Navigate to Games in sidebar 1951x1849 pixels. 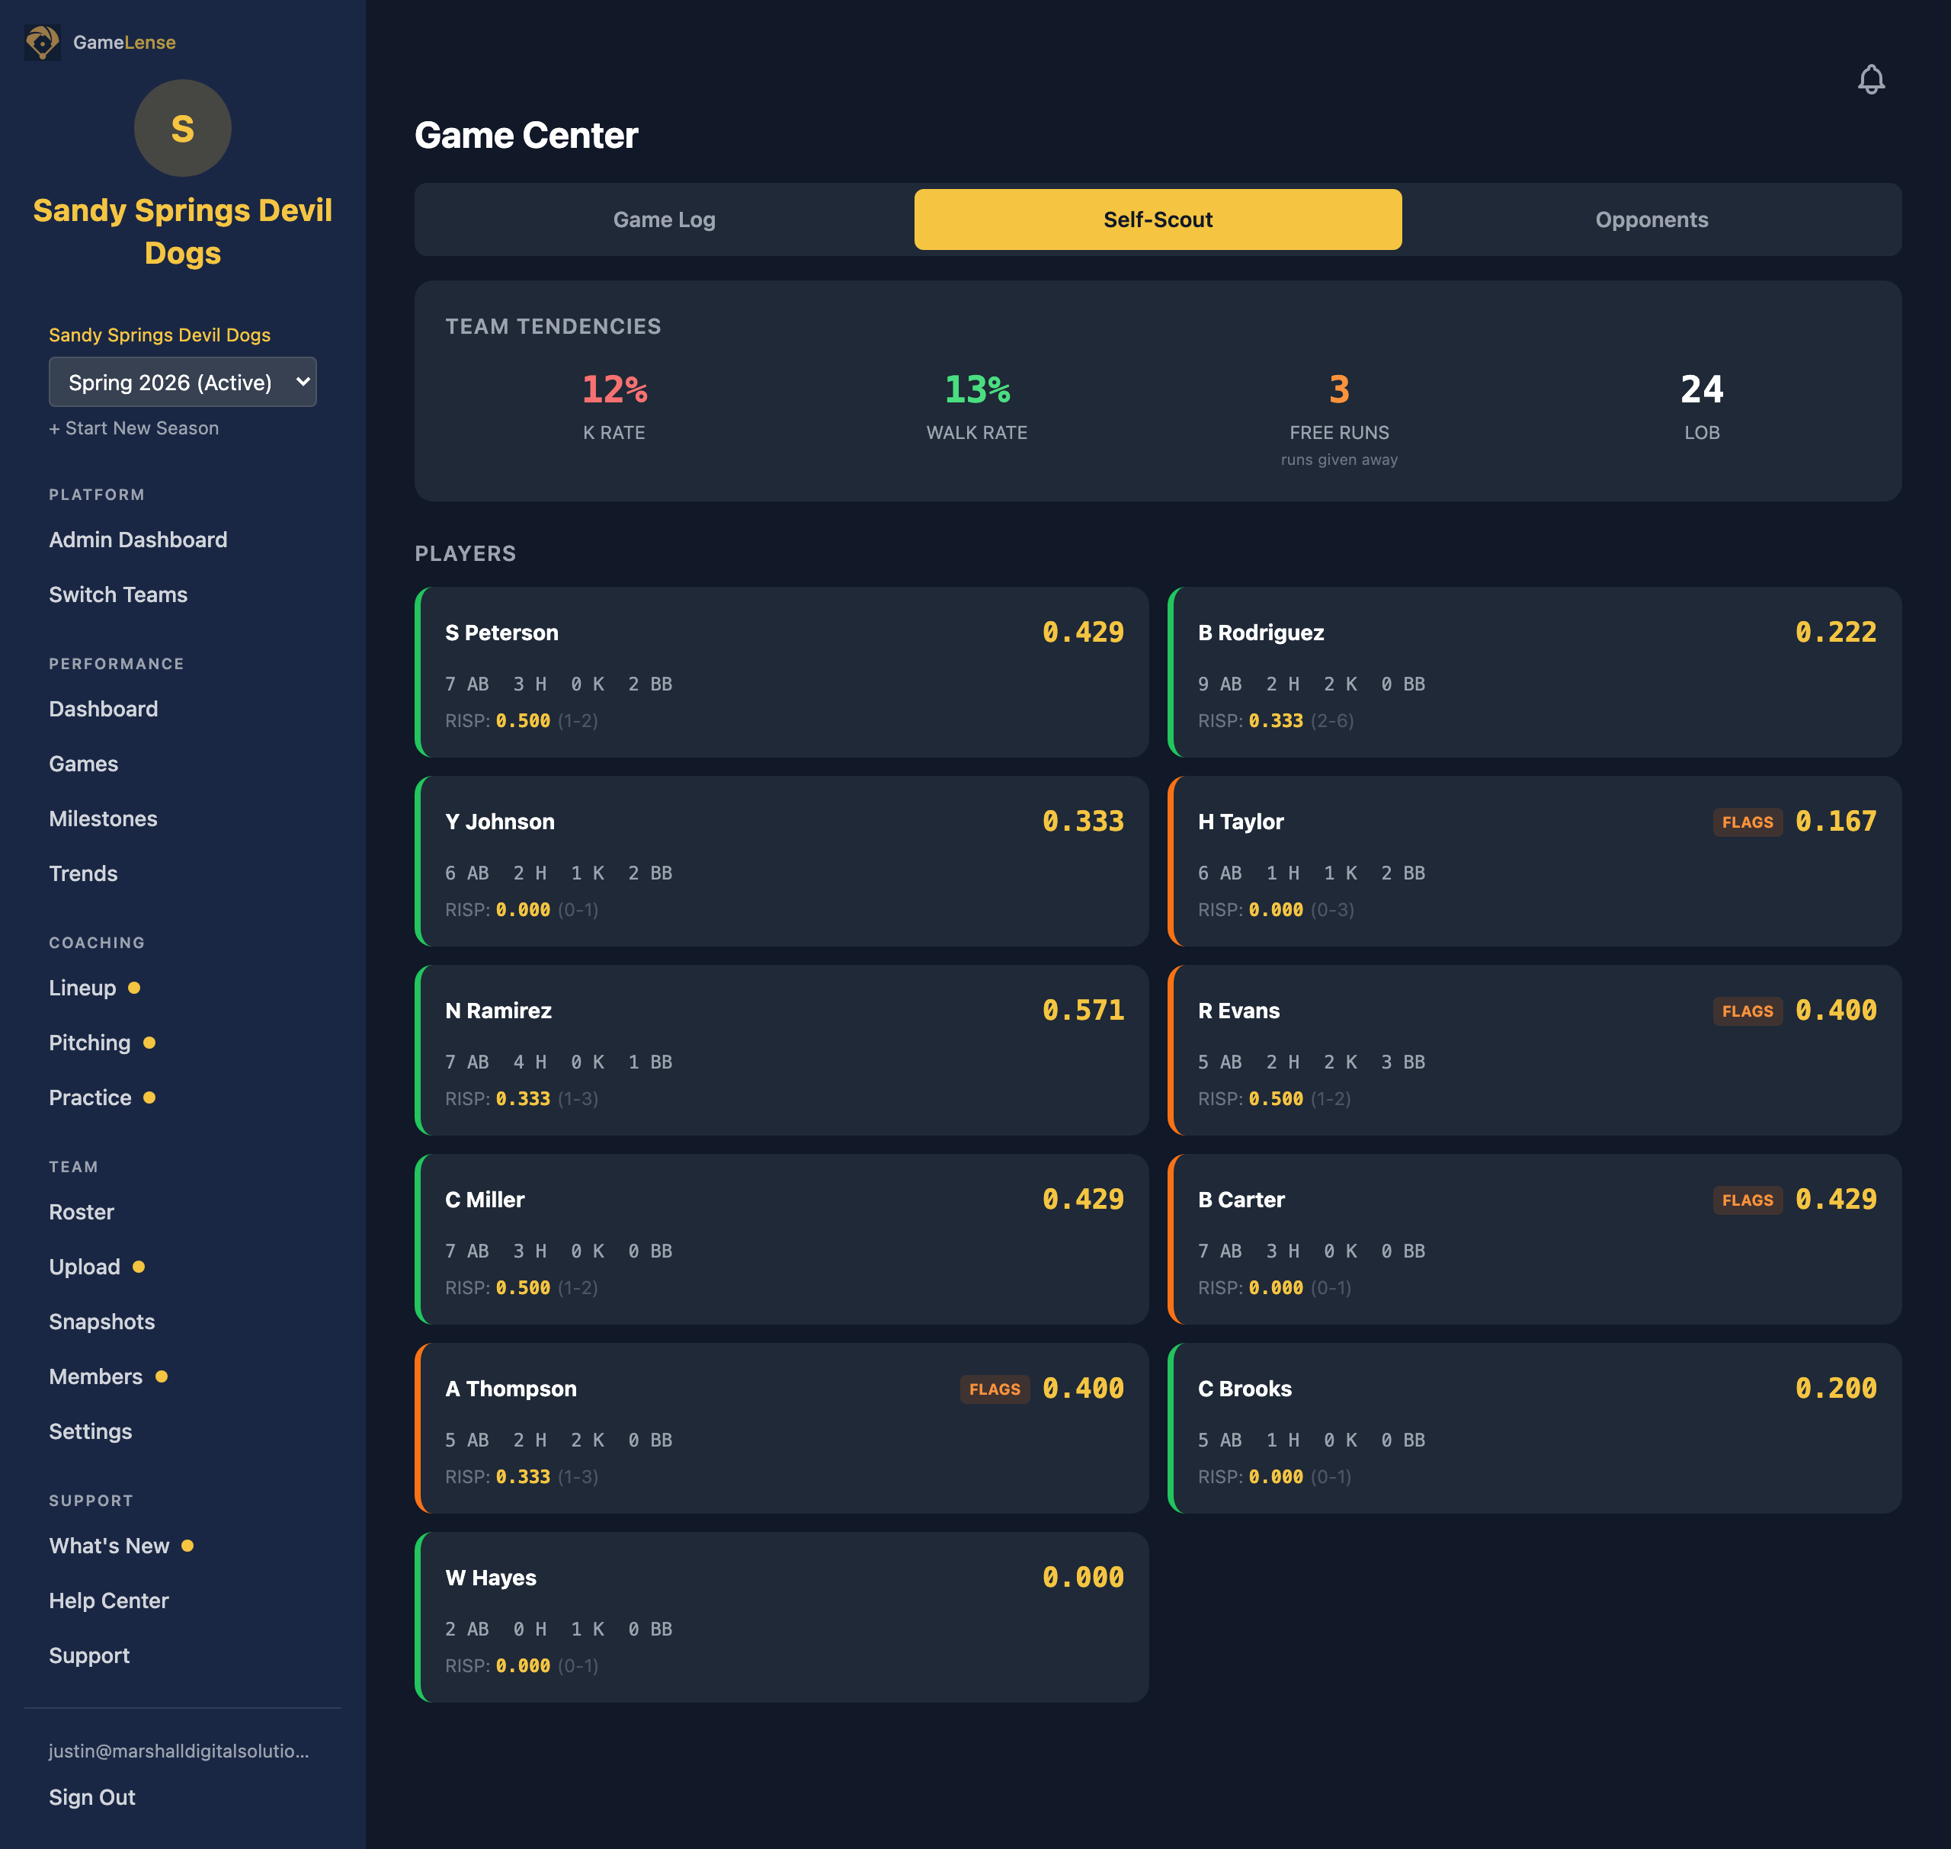[x=84, y=764]
